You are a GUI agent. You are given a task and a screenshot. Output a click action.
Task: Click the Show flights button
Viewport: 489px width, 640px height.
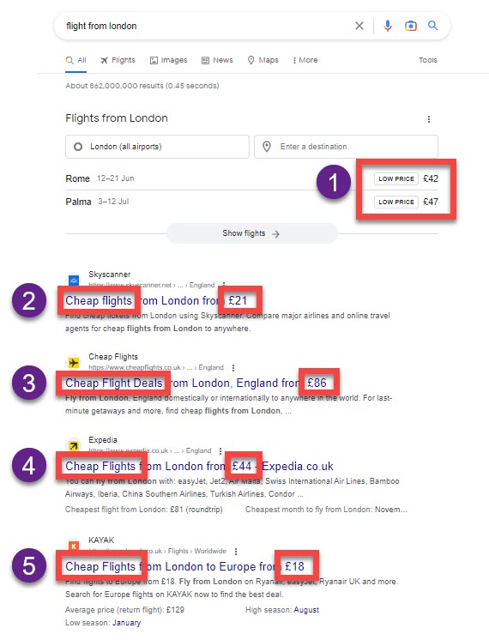pyautogui.click(x=252, y=233)
